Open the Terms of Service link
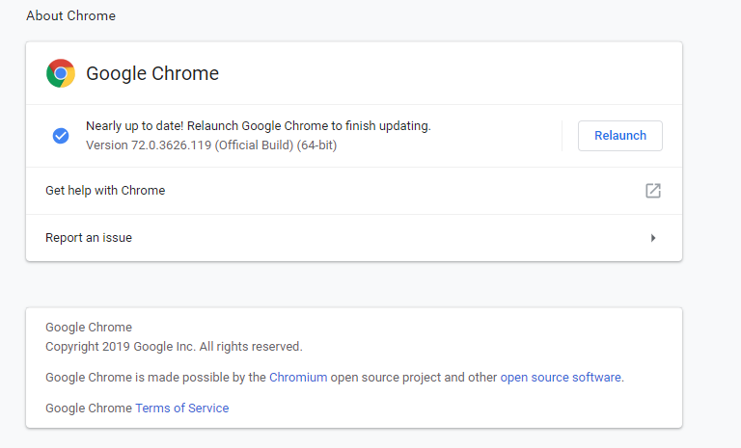Image resolution: width=741 pixels, height=448 pixels. click(181, 408)
